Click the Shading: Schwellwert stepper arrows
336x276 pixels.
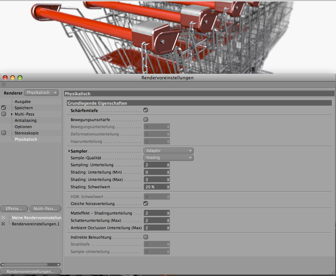coord(168,187)
